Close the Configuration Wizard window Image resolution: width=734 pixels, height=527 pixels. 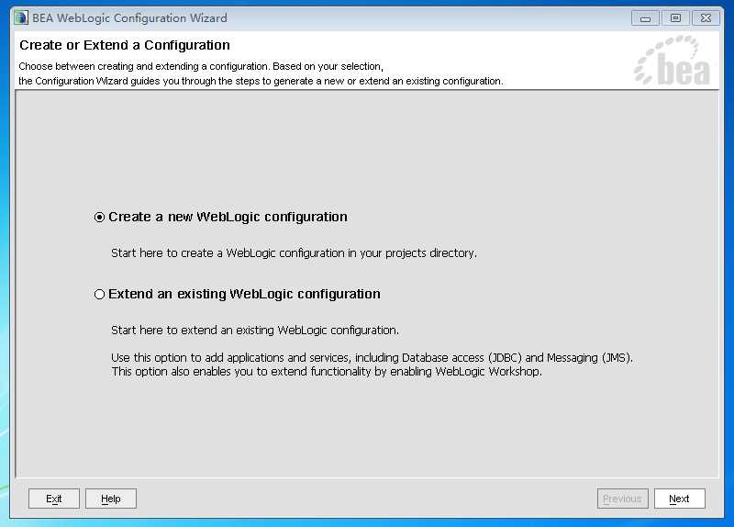tap(706, 18)
